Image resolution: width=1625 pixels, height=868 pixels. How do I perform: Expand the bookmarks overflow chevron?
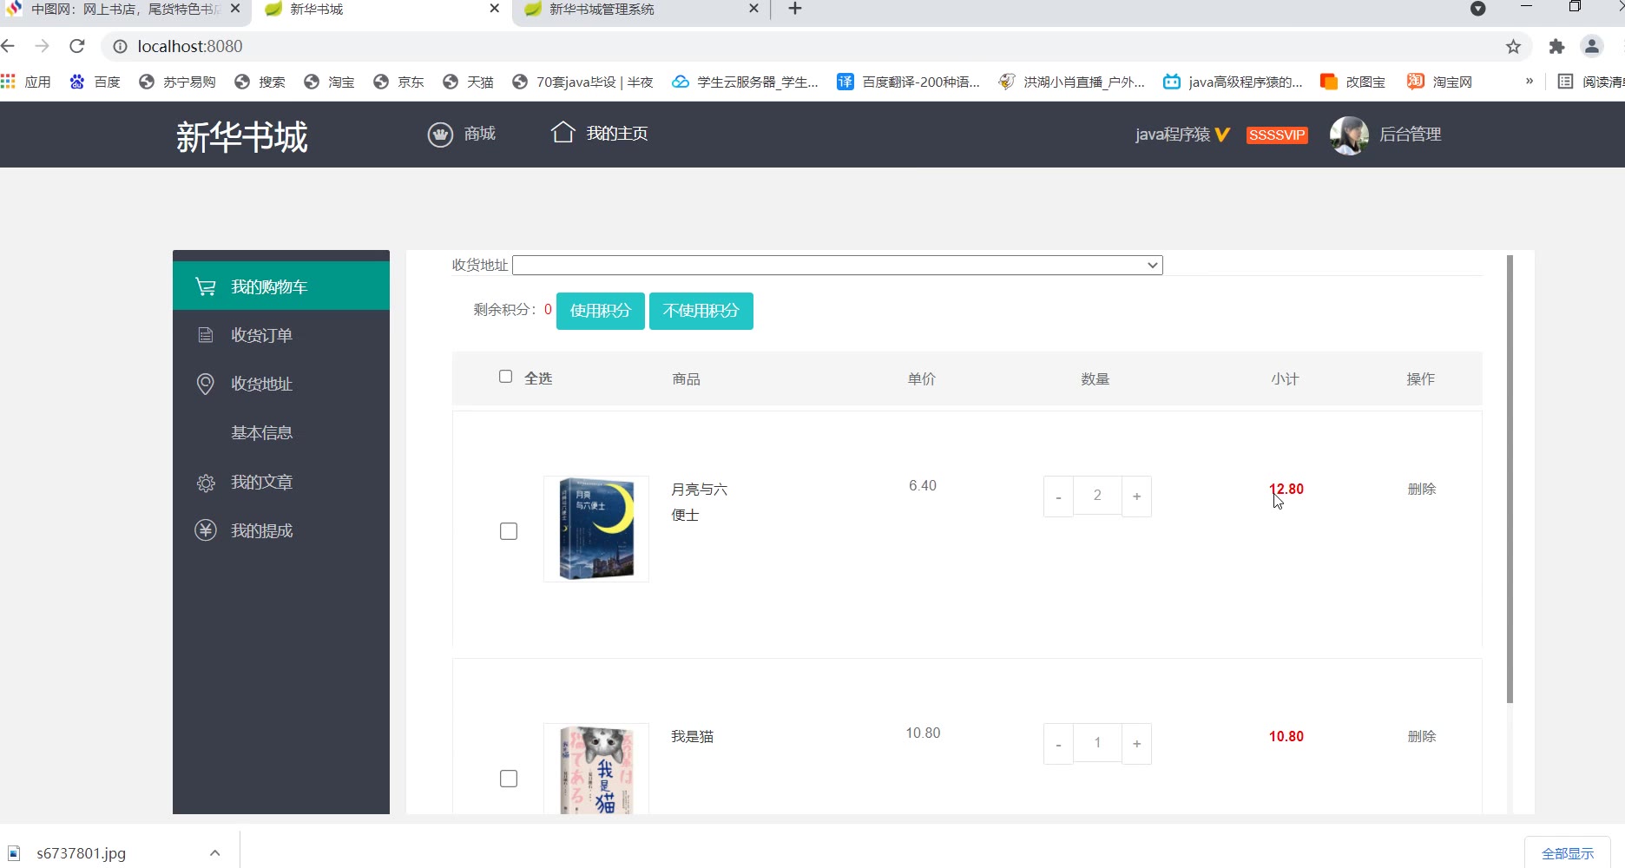[x=1530, y=82]
